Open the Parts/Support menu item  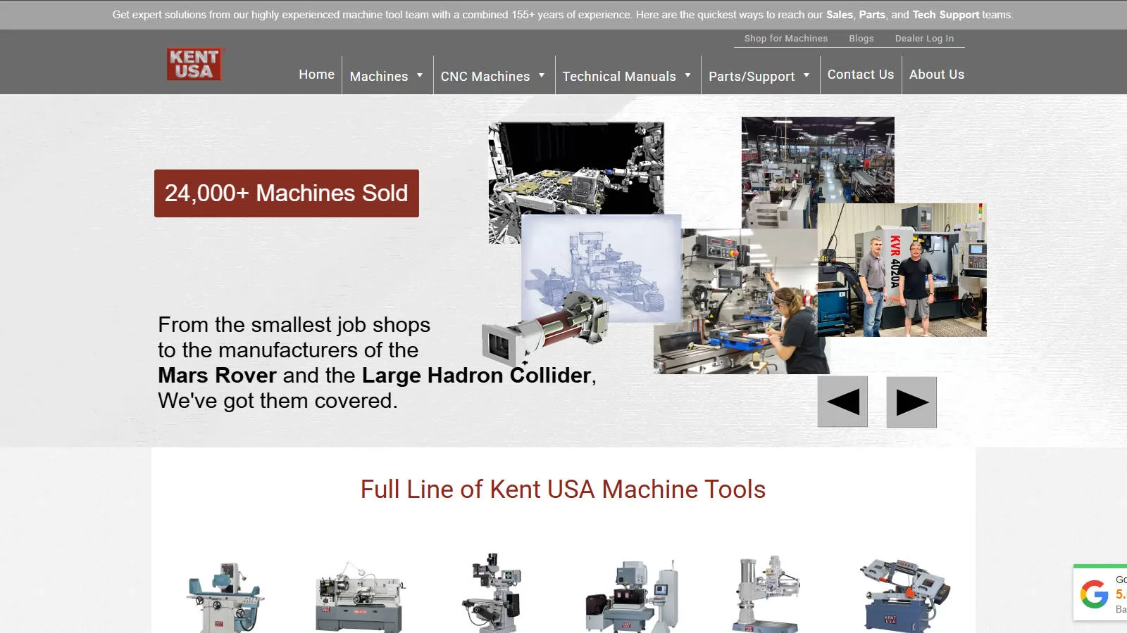pyautogui.click(x=752, y=76)
